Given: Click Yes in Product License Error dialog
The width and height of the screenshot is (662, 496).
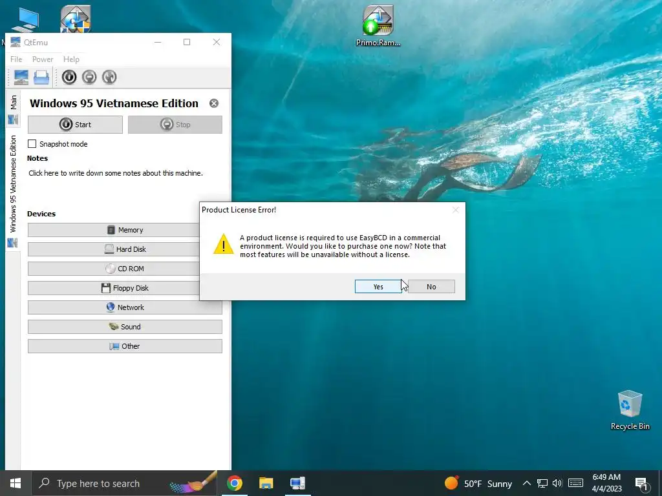Looking at the screenshot, I should pyautogui.click(x=378, y=286).
